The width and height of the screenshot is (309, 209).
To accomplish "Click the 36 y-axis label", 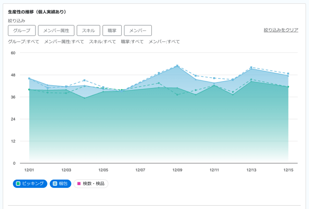I will pos(13,97).
